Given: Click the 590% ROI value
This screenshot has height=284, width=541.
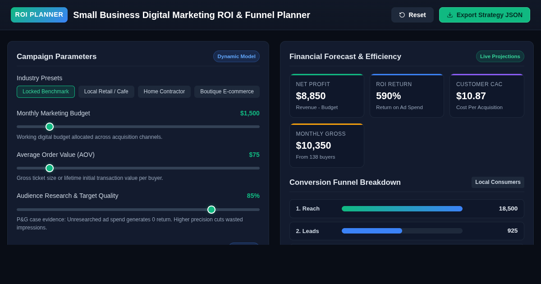Looking at the screenshot, I should click(389, 96).
